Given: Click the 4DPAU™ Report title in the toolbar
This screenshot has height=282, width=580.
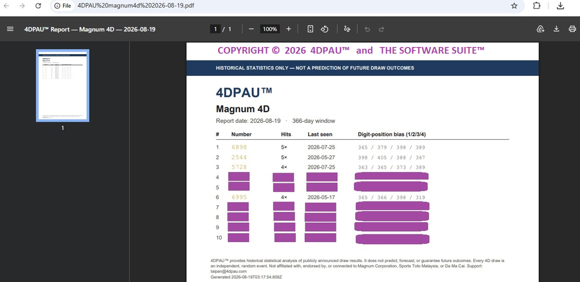Looking at the screenshot, I should (90, 29).
